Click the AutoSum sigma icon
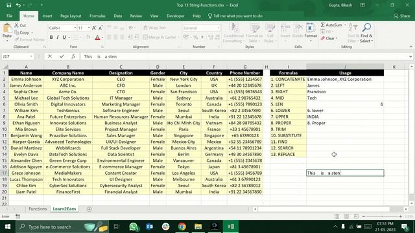 [x=323, y=25]
